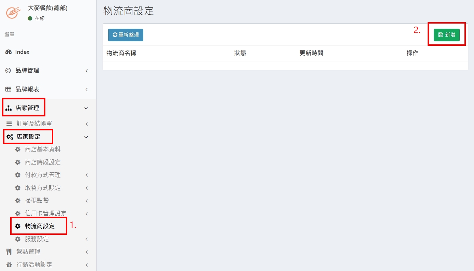The image size is (474, 271).
Task: Open 訂單及結帳單 menu
Action: pos(34,124)
